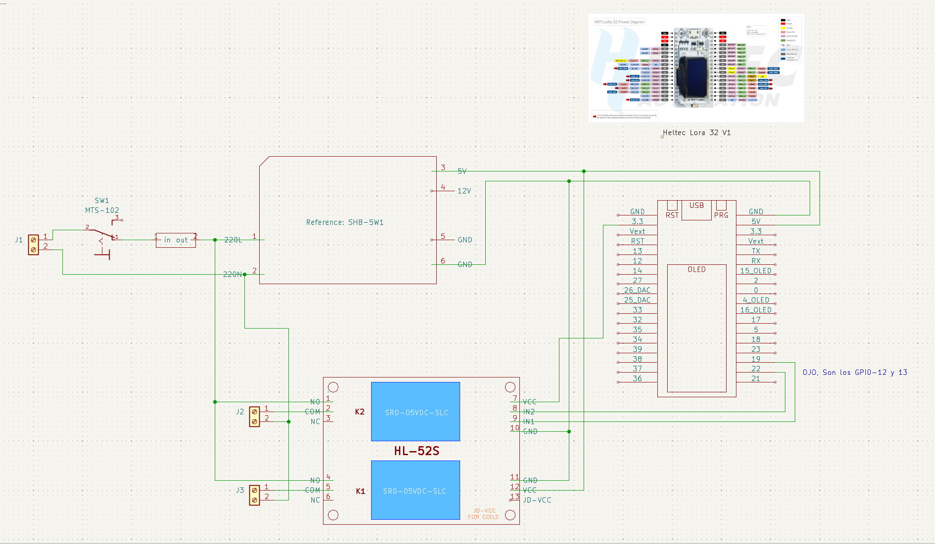Click the Heltec pin 14 label
935x544 pixels.
[637, 271]
